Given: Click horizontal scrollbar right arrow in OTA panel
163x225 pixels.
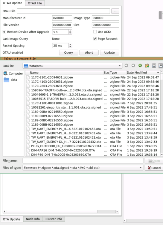Looking at the screenshot, I should coord(117,211).
